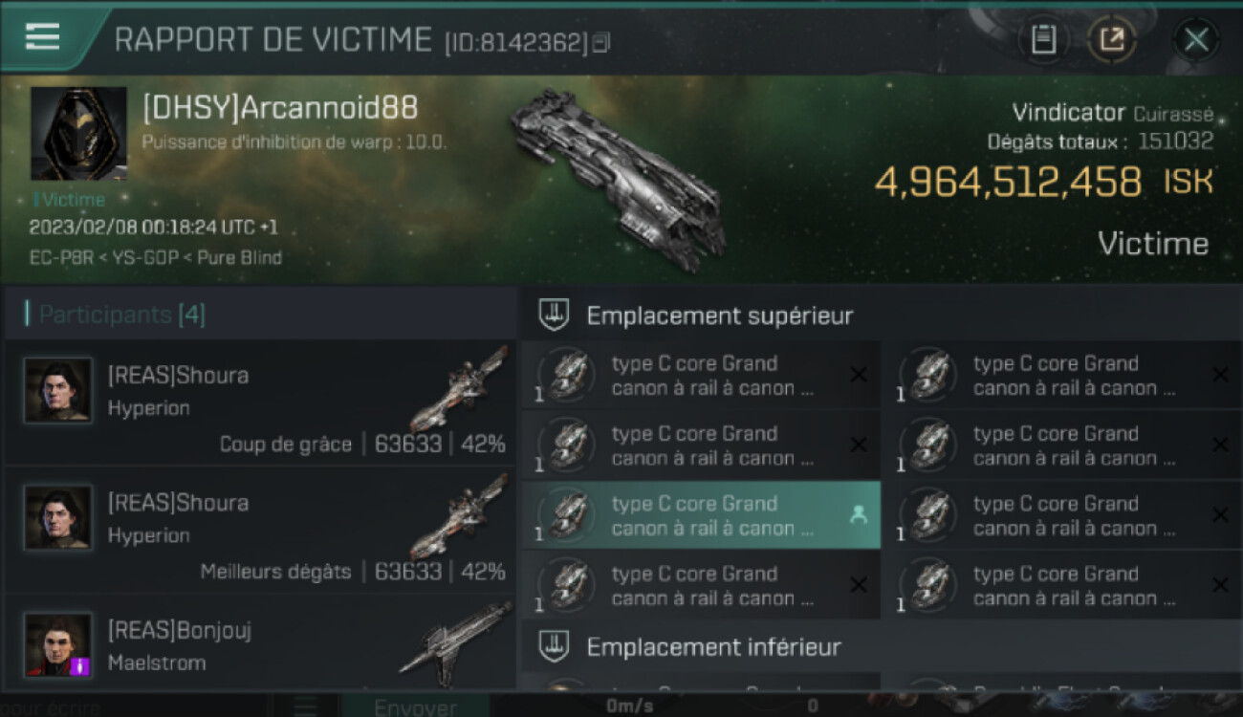Share the kill report via export icon
The width and height of the screenshot is (1243, 717).
tap(1112, 39)
